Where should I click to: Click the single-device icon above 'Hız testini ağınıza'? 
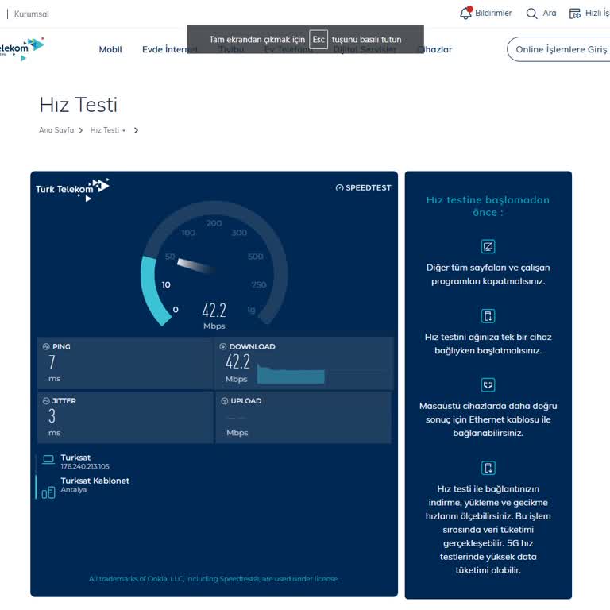tap(488, 316)
